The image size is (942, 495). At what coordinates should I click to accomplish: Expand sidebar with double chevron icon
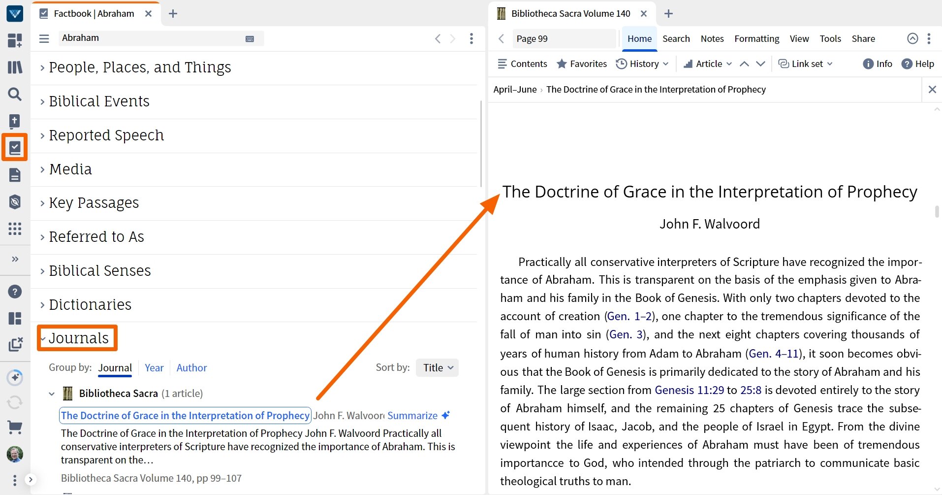coord(15,259)
